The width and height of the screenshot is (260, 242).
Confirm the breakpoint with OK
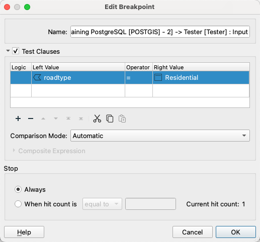(236, 232)
